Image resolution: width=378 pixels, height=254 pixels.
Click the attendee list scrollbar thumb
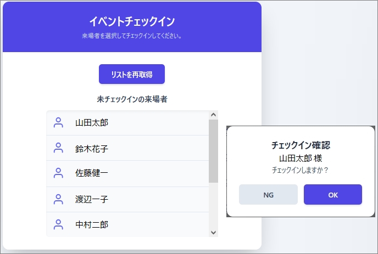213,151
